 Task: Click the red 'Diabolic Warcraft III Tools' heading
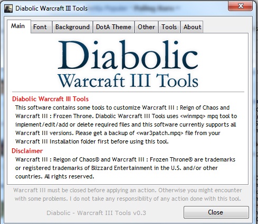coord(50,99)
